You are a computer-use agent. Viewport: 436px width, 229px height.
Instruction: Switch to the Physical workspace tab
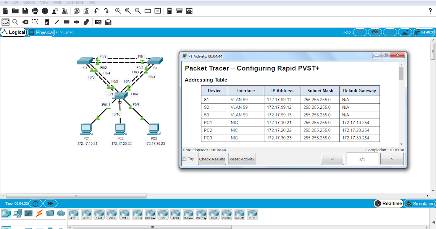pos(41,32)
